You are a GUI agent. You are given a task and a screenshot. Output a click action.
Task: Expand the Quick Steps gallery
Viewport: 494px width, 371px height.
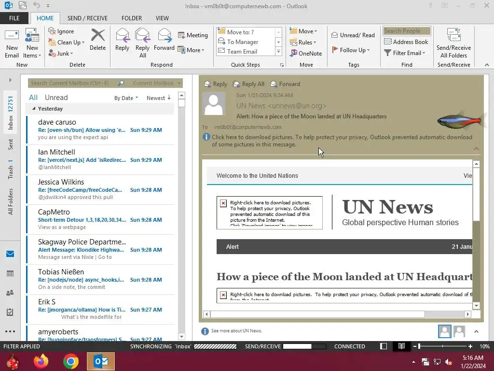click(278, 51)
